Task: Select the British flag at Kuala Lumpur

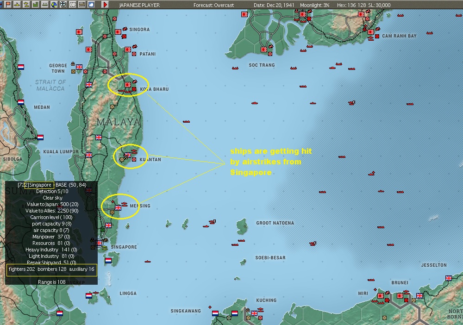Action: [x=89, y=155]
